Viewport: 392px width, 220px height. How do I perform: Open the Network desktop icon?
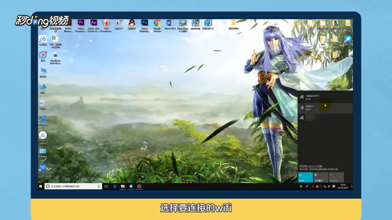[43, 88]
